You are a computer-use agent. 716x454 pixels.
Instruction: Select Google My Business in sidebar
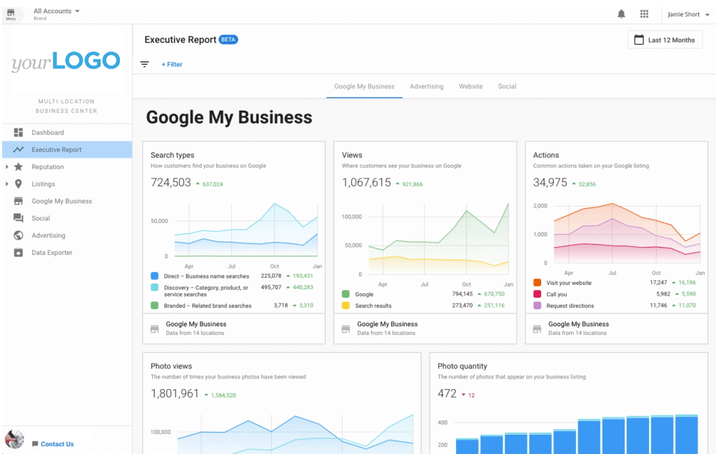coord(61,201)
